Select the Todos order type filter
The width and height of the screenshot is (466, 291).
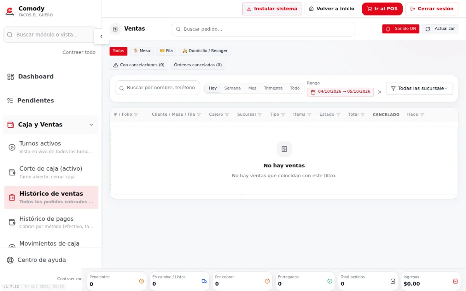pos(118,51)
